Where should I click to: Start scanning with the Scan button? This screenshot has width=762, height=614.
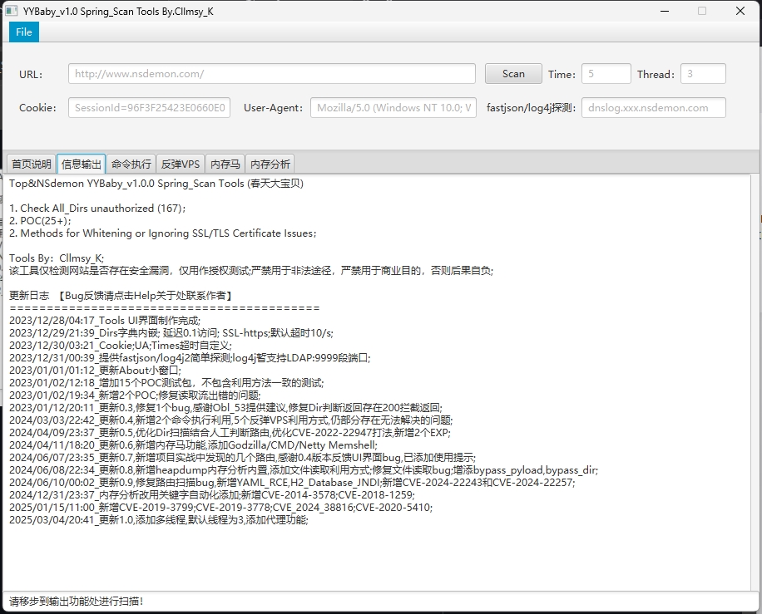coord(513,74)
